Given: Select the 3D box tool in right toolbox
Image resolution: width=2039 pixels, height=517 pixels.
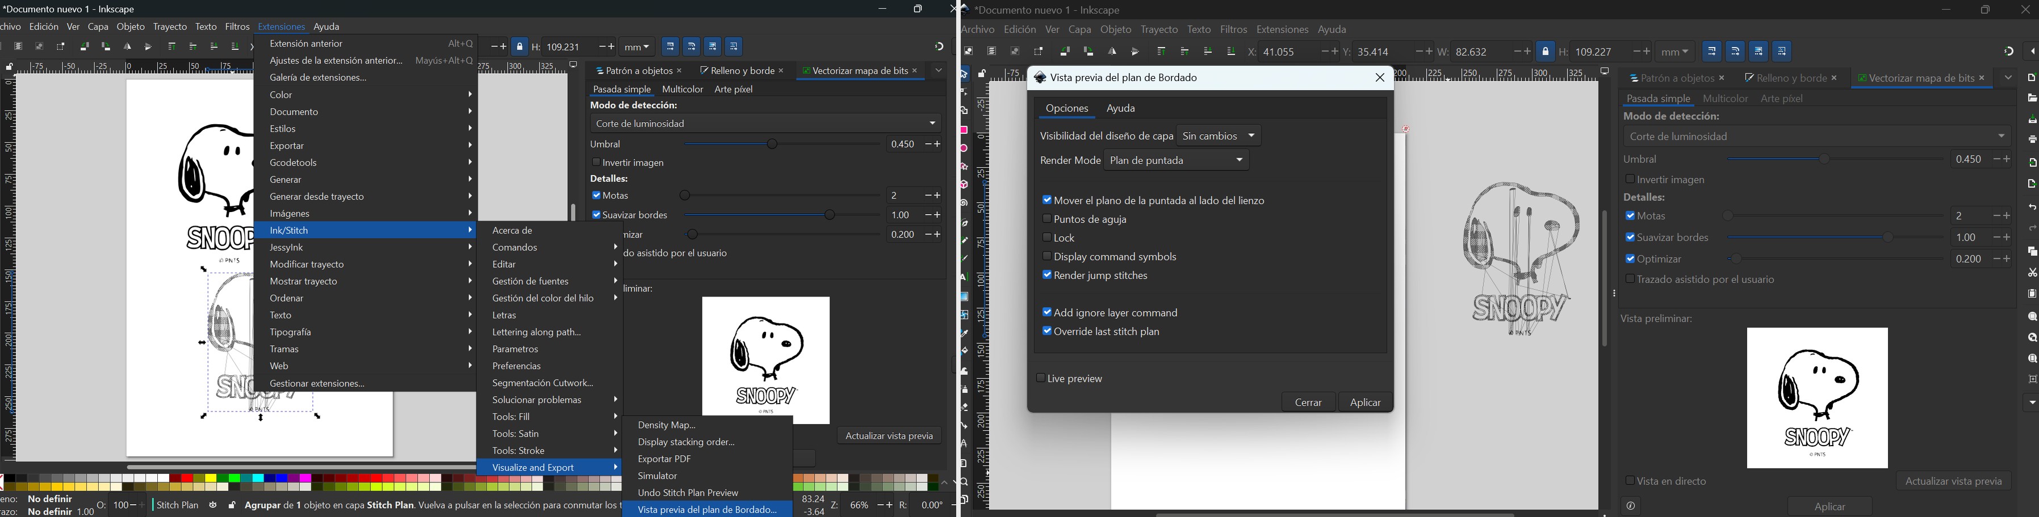Looking at the screenshot, I should [x=964, y=185].
